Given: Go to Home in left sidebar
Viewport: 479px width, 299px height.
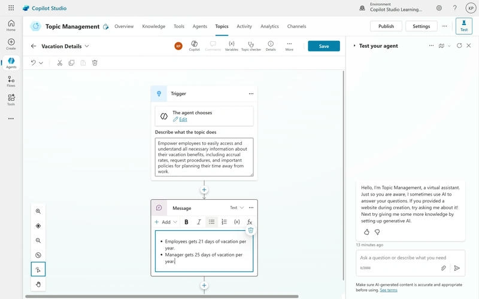Looking at the screenshot, I should (11, 26).
